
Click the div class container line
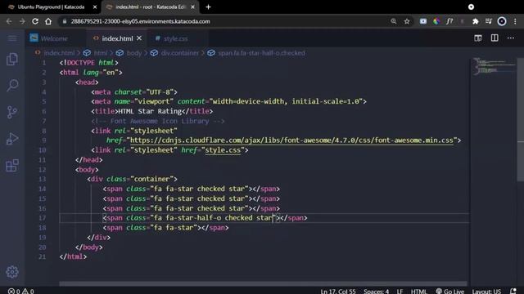133,179
